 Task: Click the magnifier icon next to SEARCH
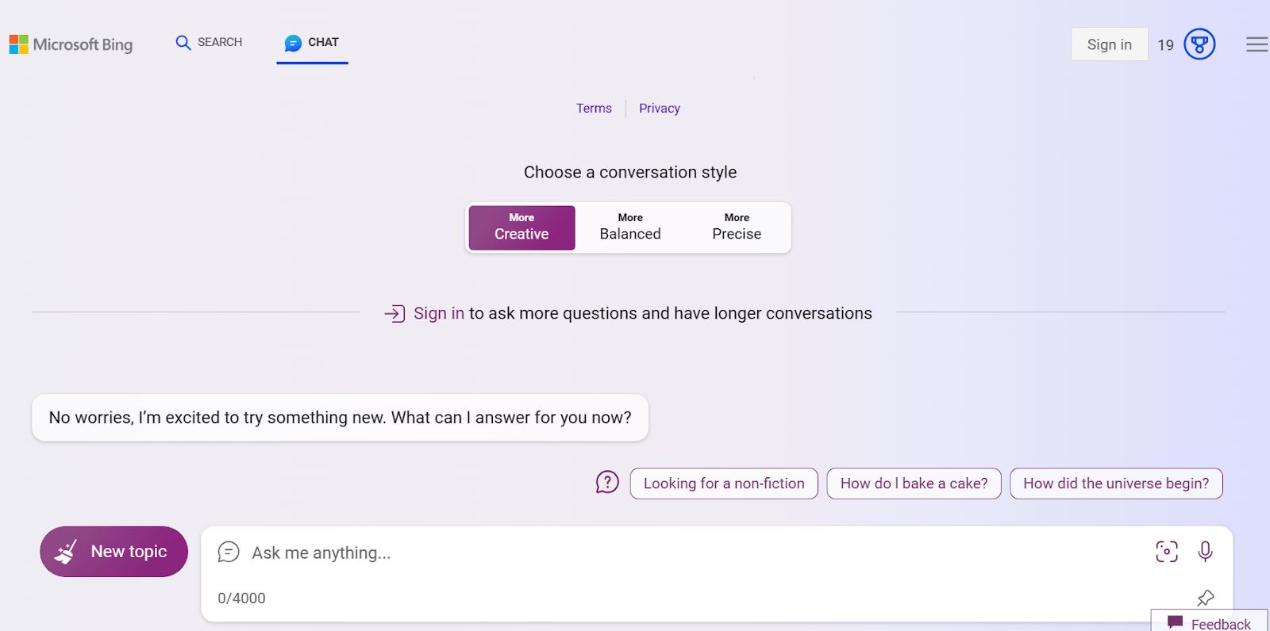(x=183, y=43)
